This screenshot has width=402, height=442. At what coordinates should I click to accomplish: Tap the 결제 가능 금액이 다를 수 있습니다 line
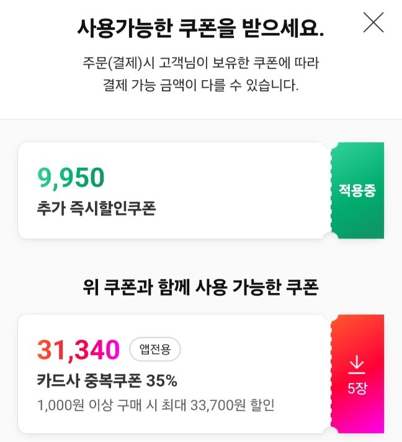(200, 85)
